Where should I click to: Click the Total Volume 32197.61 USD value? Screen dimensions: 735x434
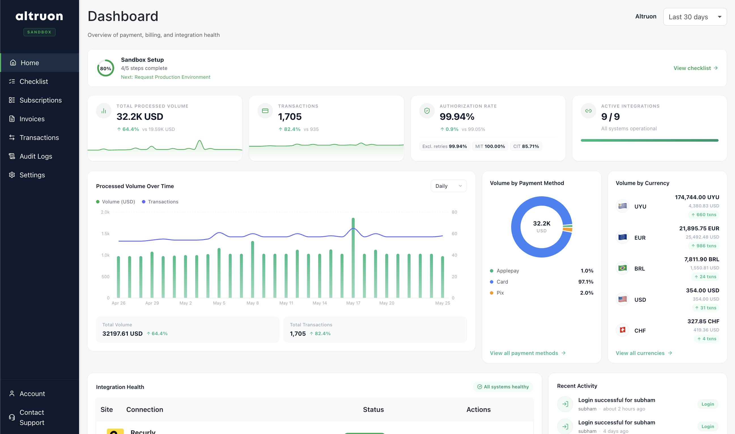tap(122, 334)
